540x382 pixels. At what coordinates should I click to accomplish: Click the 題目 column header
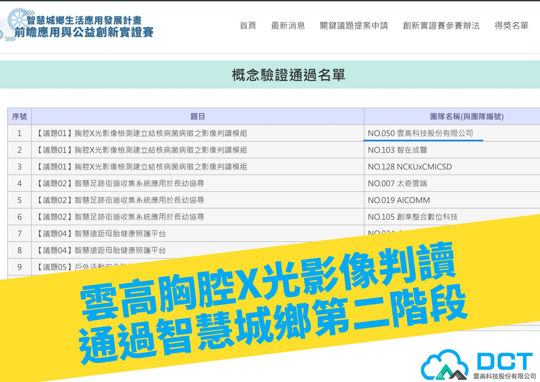click(198, 116)
